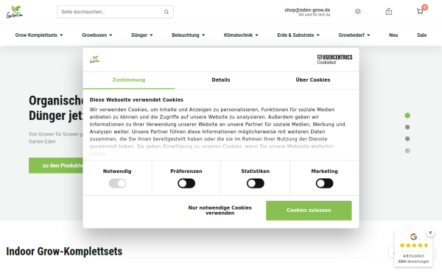Open the shopping cart icon
This screenshot has height=276, width=442.
(420, 11)
